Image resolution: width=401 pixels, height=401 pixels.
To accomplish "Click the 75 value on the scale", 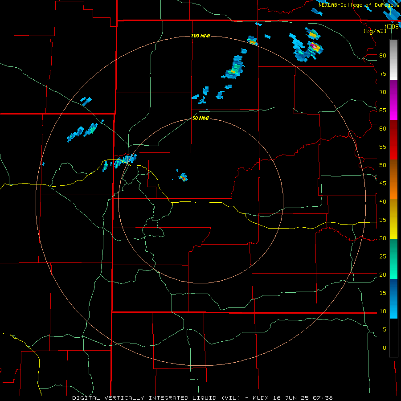I will click(383, 74).
